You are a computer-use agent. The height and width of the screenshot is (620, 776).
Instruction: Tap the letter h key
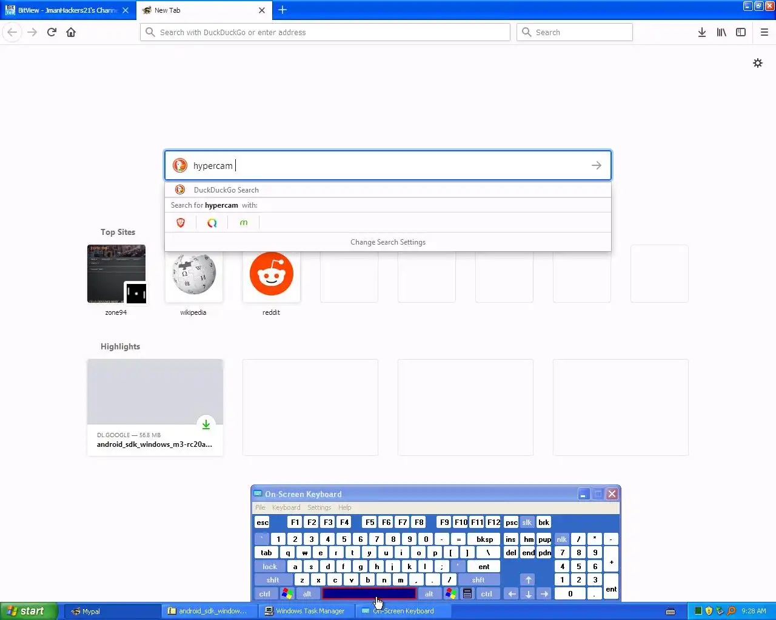pos(377,567)
